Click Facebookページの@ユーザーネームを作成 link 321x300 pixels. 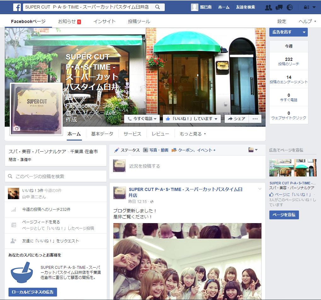point(91,112)
